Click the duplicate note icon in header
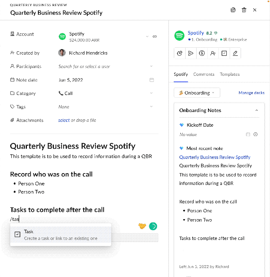This screenshot has width=270, height=277. pos(233,10)
